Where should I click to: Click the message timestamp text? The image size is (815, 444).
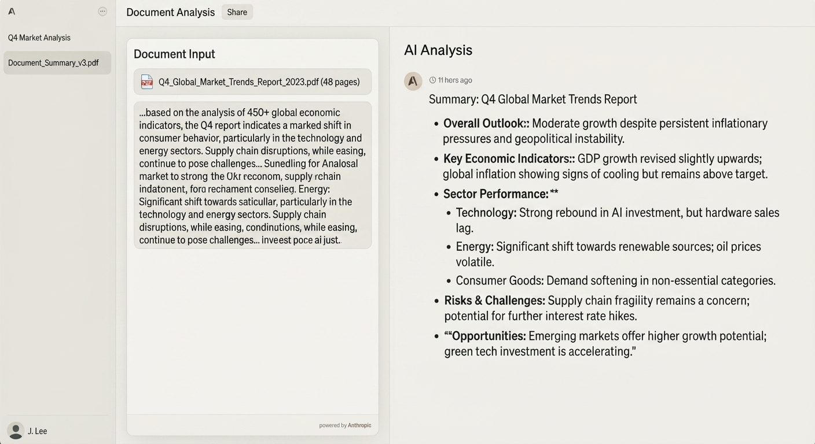pos(455,80)
